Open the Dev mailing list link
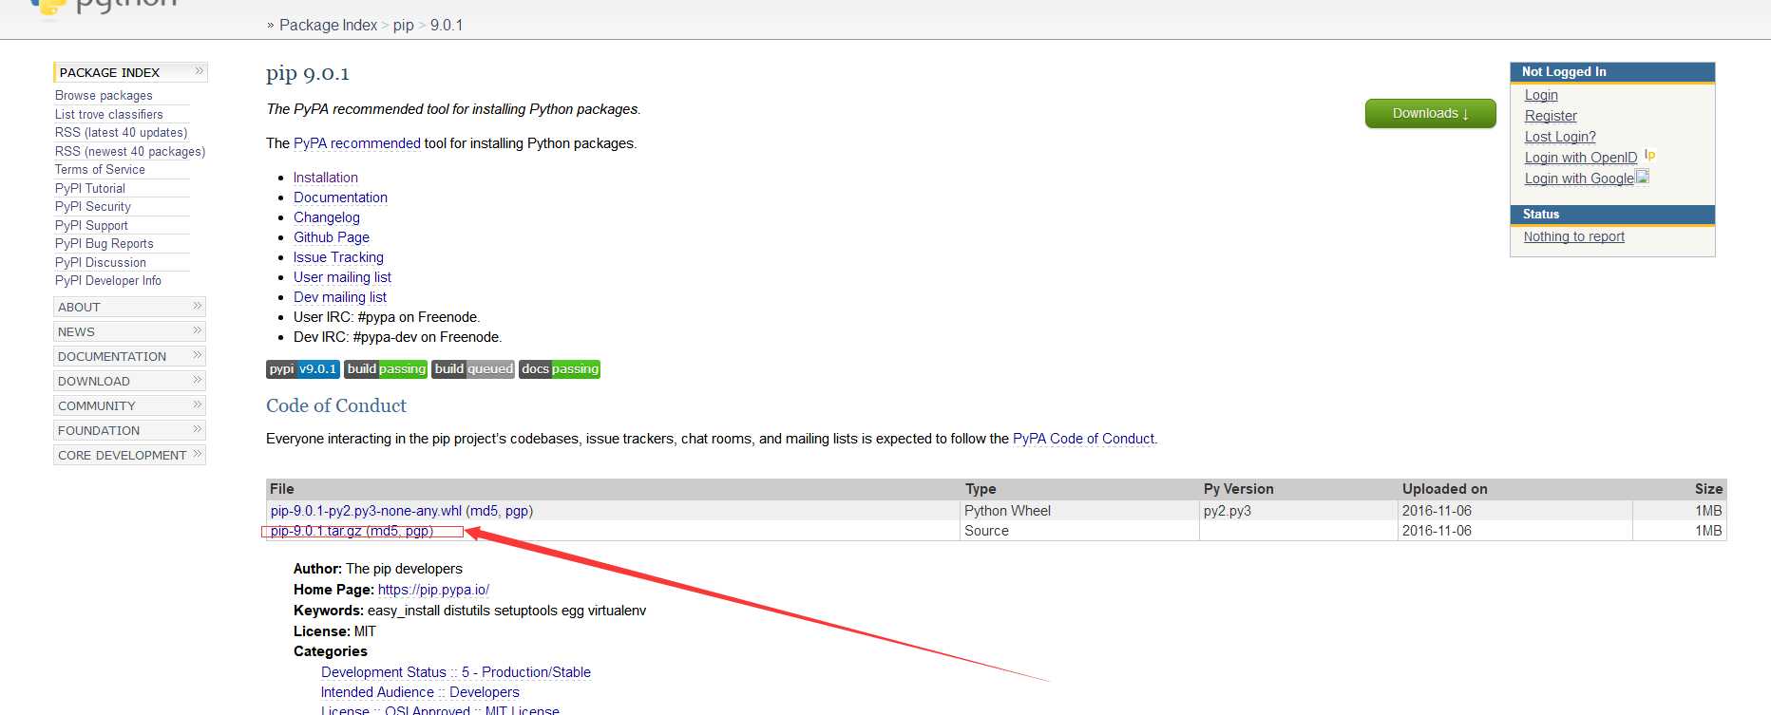 (x=340, y=297)
